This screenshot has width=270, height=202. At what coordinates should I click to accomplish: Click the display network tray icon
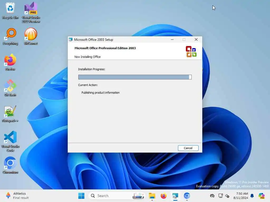[x=220, y=196]
